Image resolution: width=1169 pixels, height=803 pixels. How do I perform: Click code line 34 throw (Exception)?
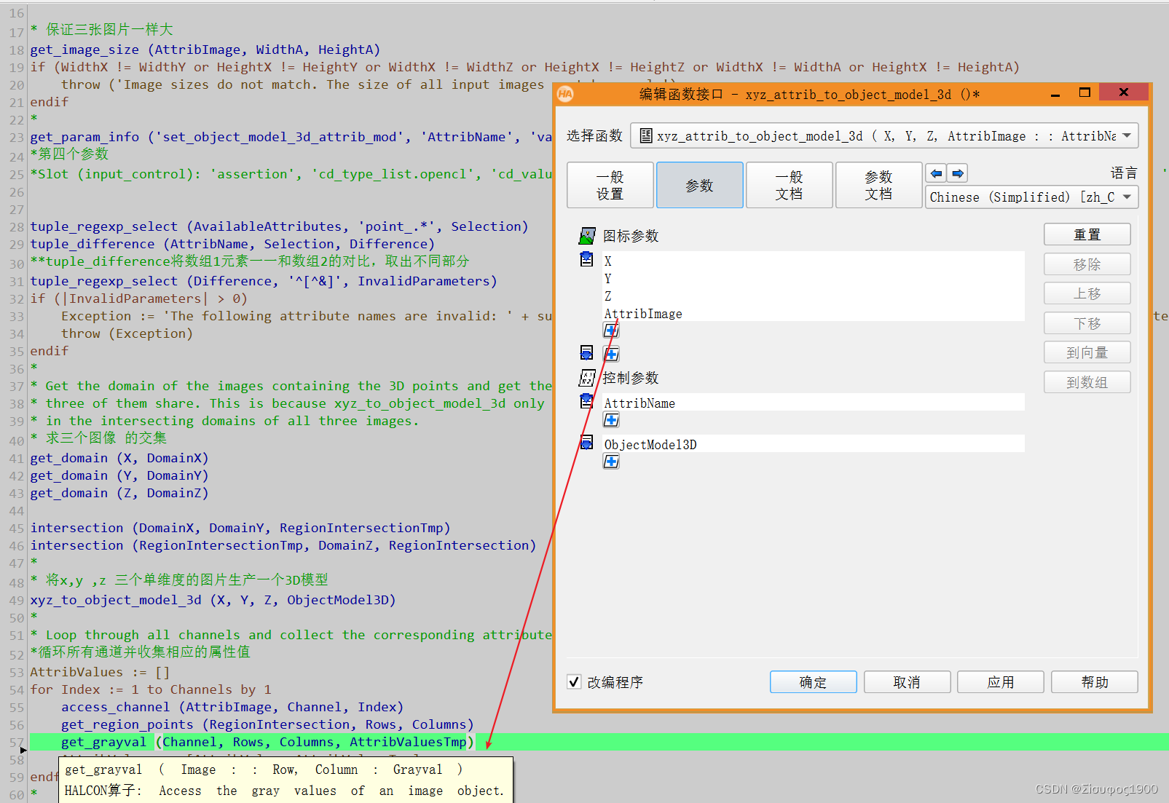(x=127, y=333)
